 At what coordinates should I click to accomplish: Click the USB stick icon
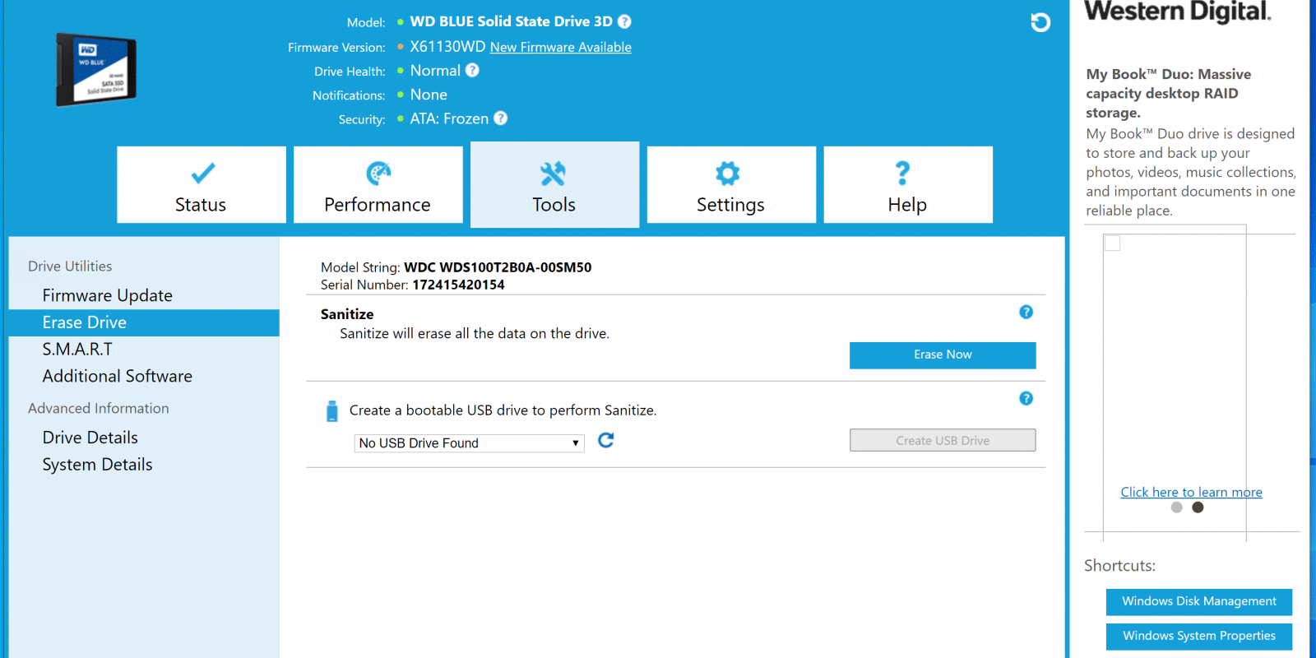[x=331, y=411]
